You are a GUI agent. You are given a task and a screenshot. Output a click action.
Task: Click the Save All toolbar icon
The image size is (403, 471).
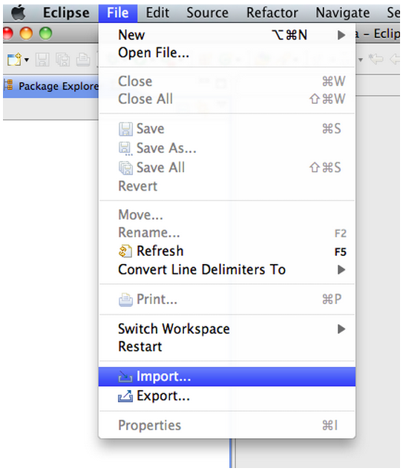62,59
